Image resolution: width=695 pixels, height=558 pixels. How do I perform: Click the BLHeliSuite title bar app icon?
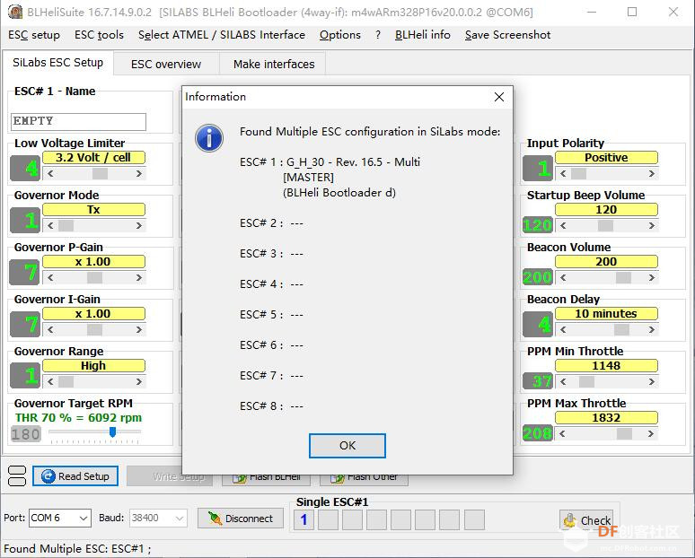(15, 12)
